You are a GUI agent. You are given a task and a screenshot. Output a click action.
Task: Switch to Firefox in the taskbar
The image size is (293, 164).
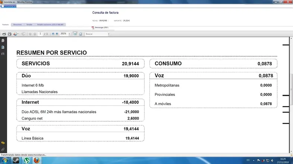click(37, 160)
